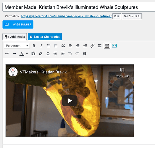Screen dimensions: 155x148
Task: Align text to center
Action: [x=78, y=46]
